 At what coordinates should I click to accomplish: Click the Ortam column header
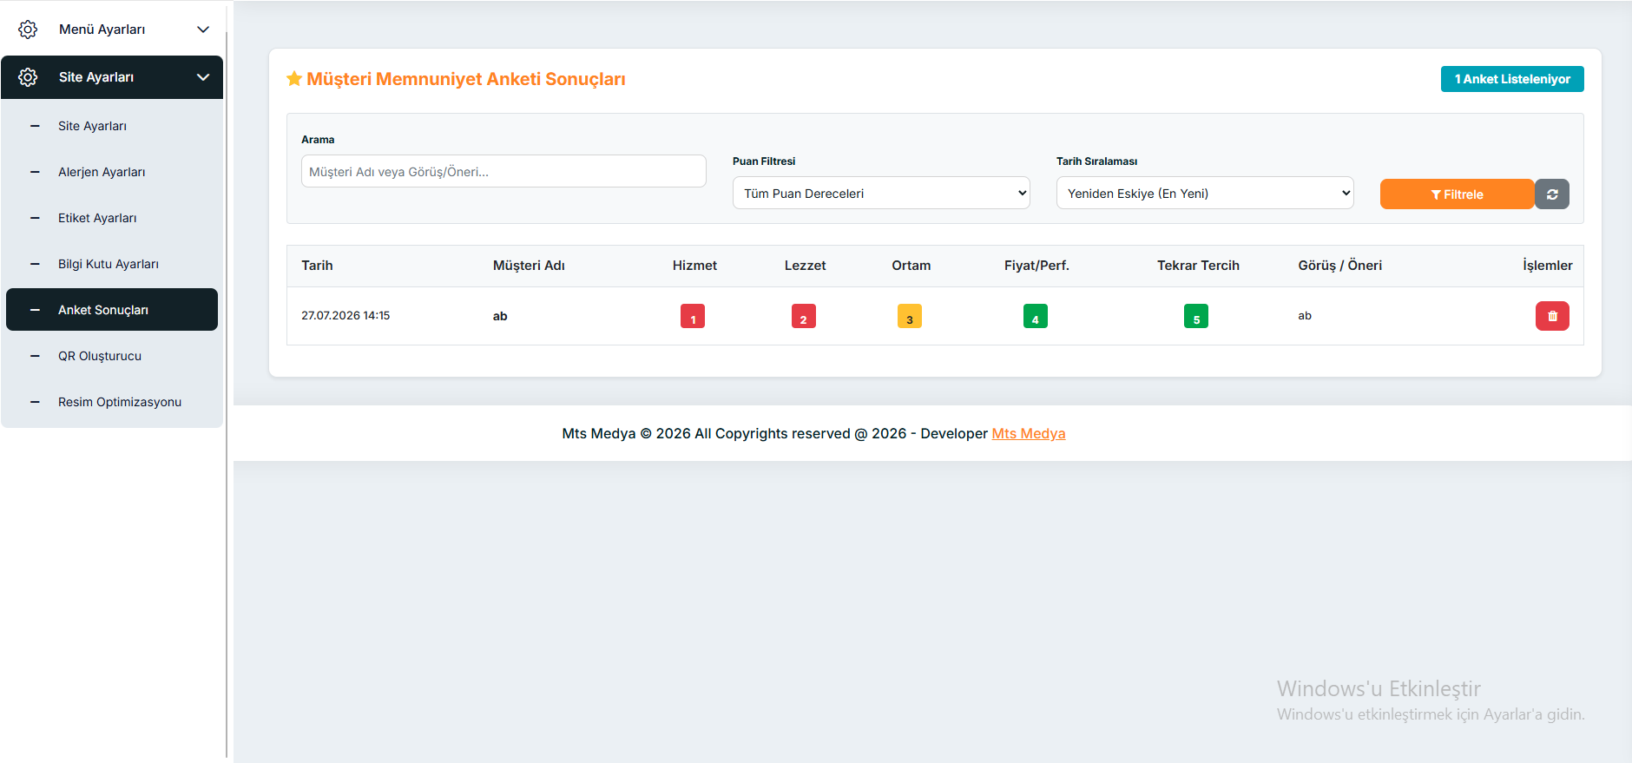click(x=911, y=266)
